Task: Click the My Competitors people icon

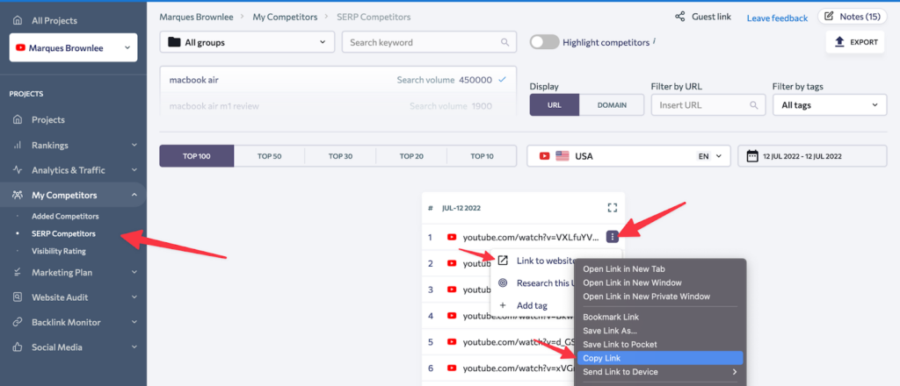Action: (x=18, y=196)
